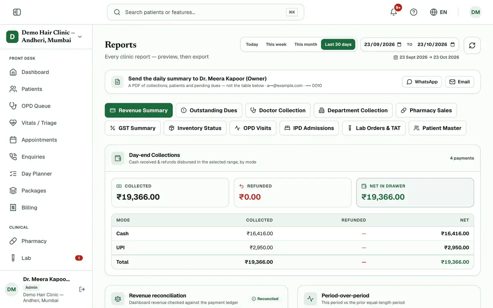Click the Reconciled status badge

(265, 299)
